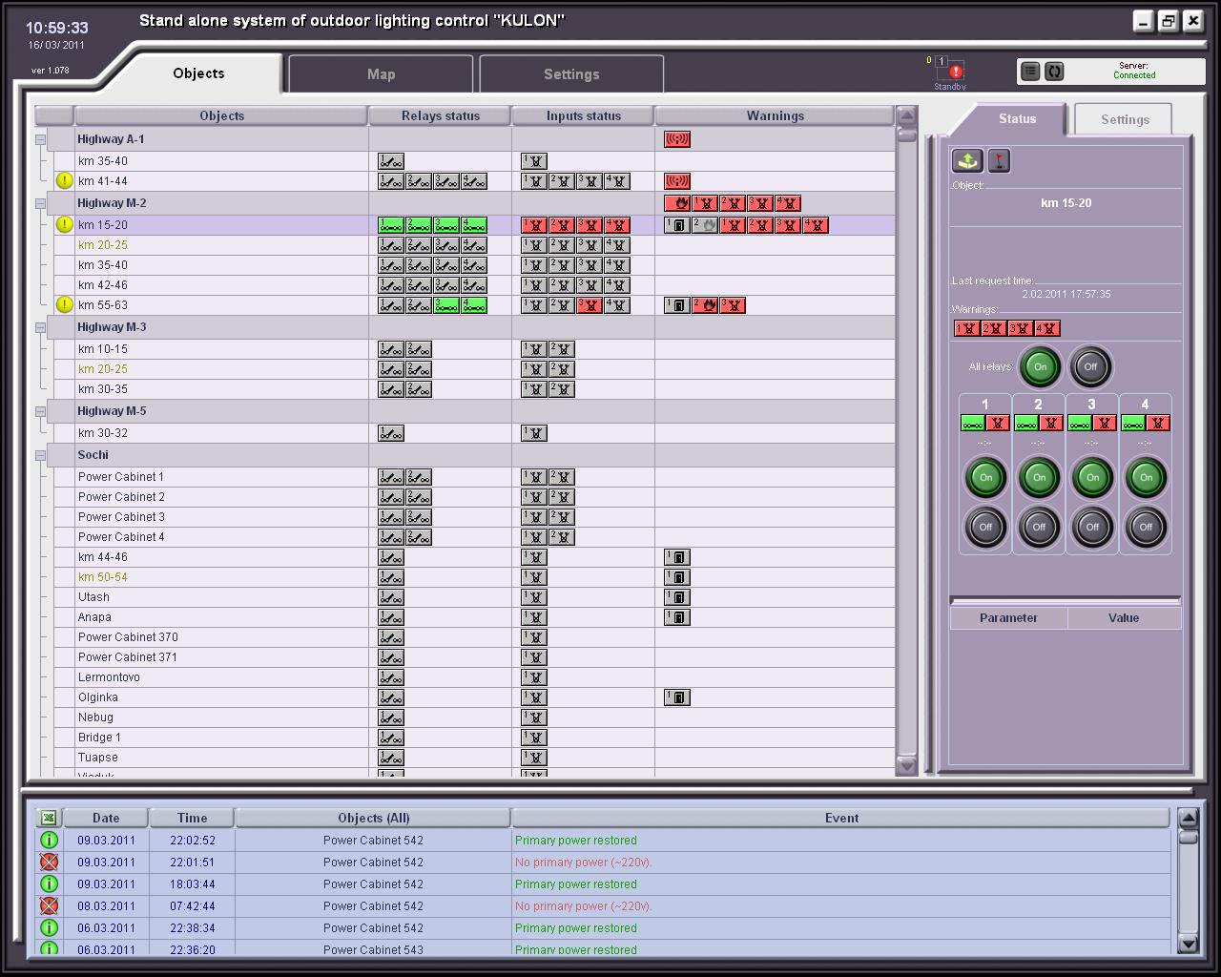
Task: Collapse the Highway M-5 group
Action: point(39,410)
